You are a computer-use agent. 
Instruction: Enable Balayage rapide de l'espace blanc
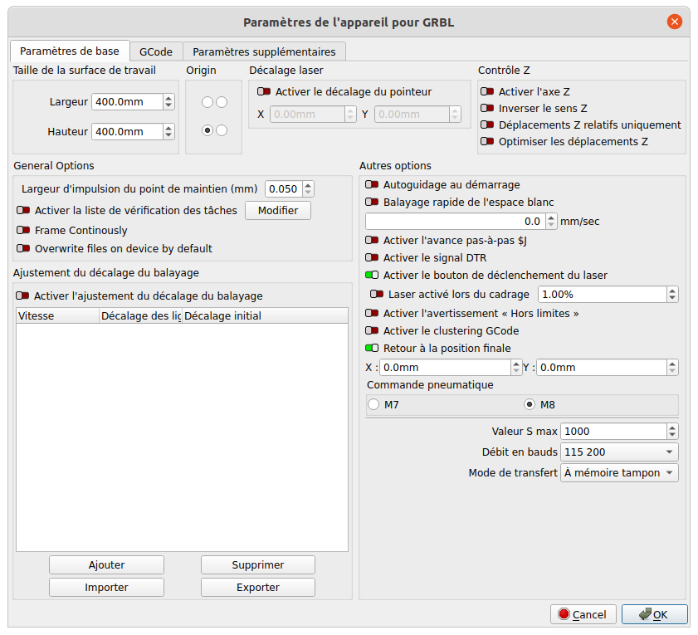[372, 203]
